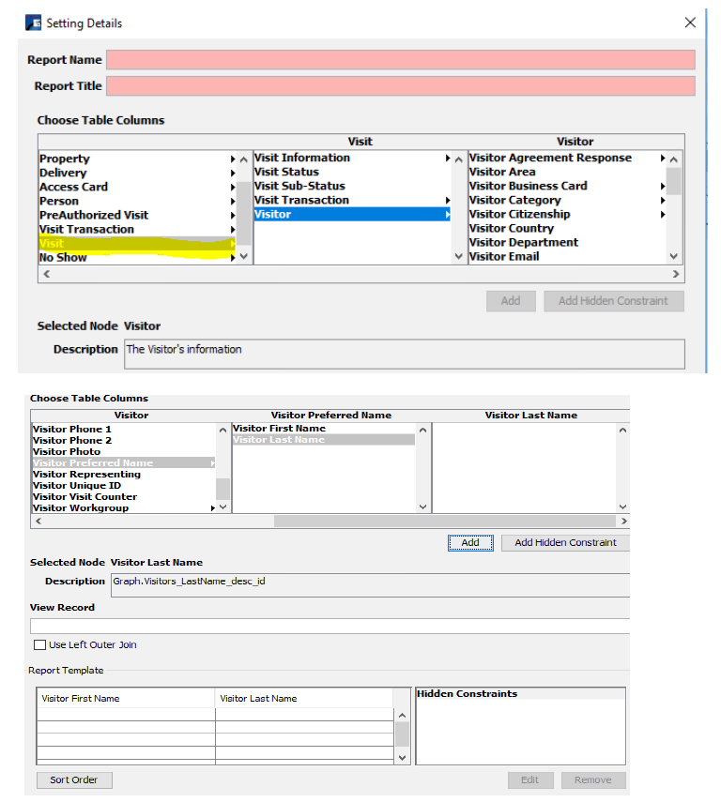Click the disabled Add button in Setting Details
Screen dimensions: 721x802
click(511, 301)
